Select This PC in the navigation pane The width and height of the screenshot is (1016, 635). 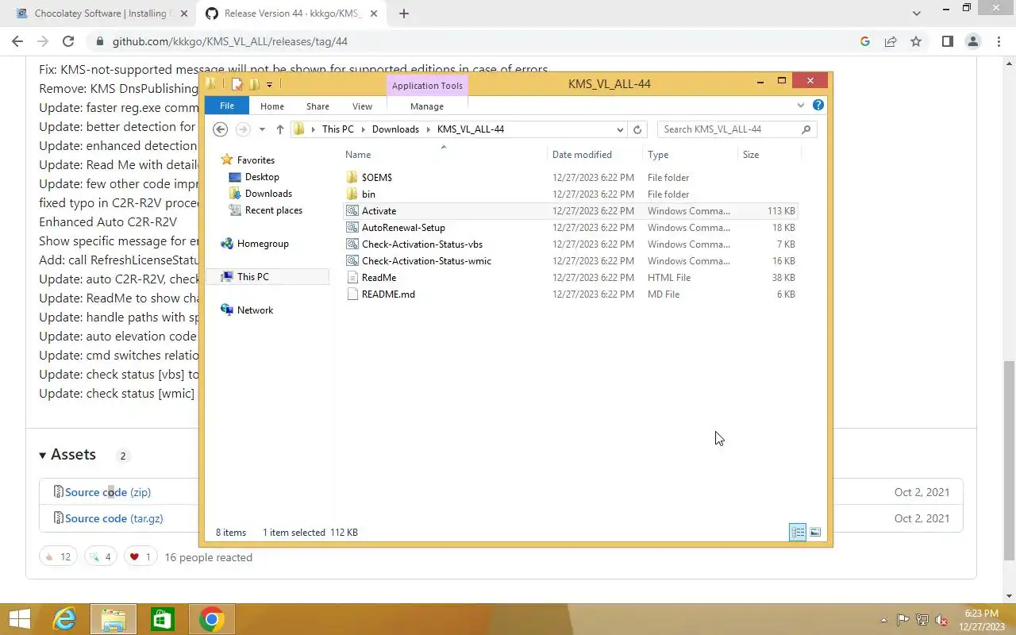click(x=268, y=277)
